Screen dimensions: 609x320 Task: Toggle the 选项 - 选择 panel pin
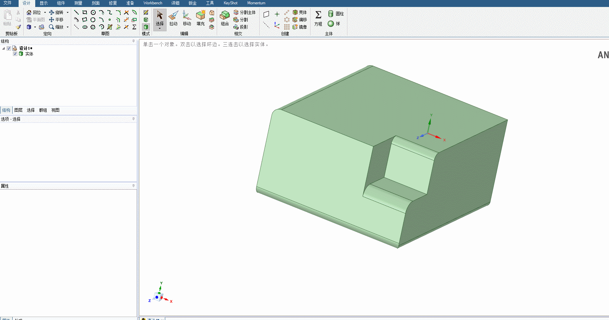coord(134,119)
